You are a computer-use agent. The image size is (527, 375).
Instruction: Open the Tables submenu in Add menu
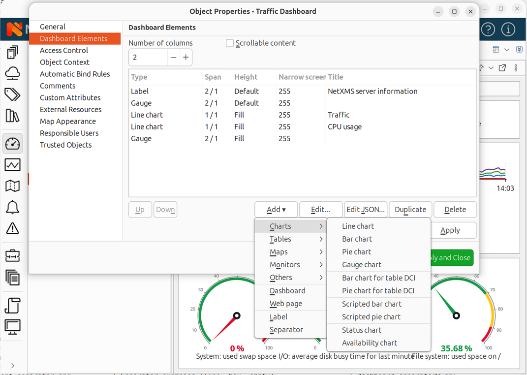[280, 239]
